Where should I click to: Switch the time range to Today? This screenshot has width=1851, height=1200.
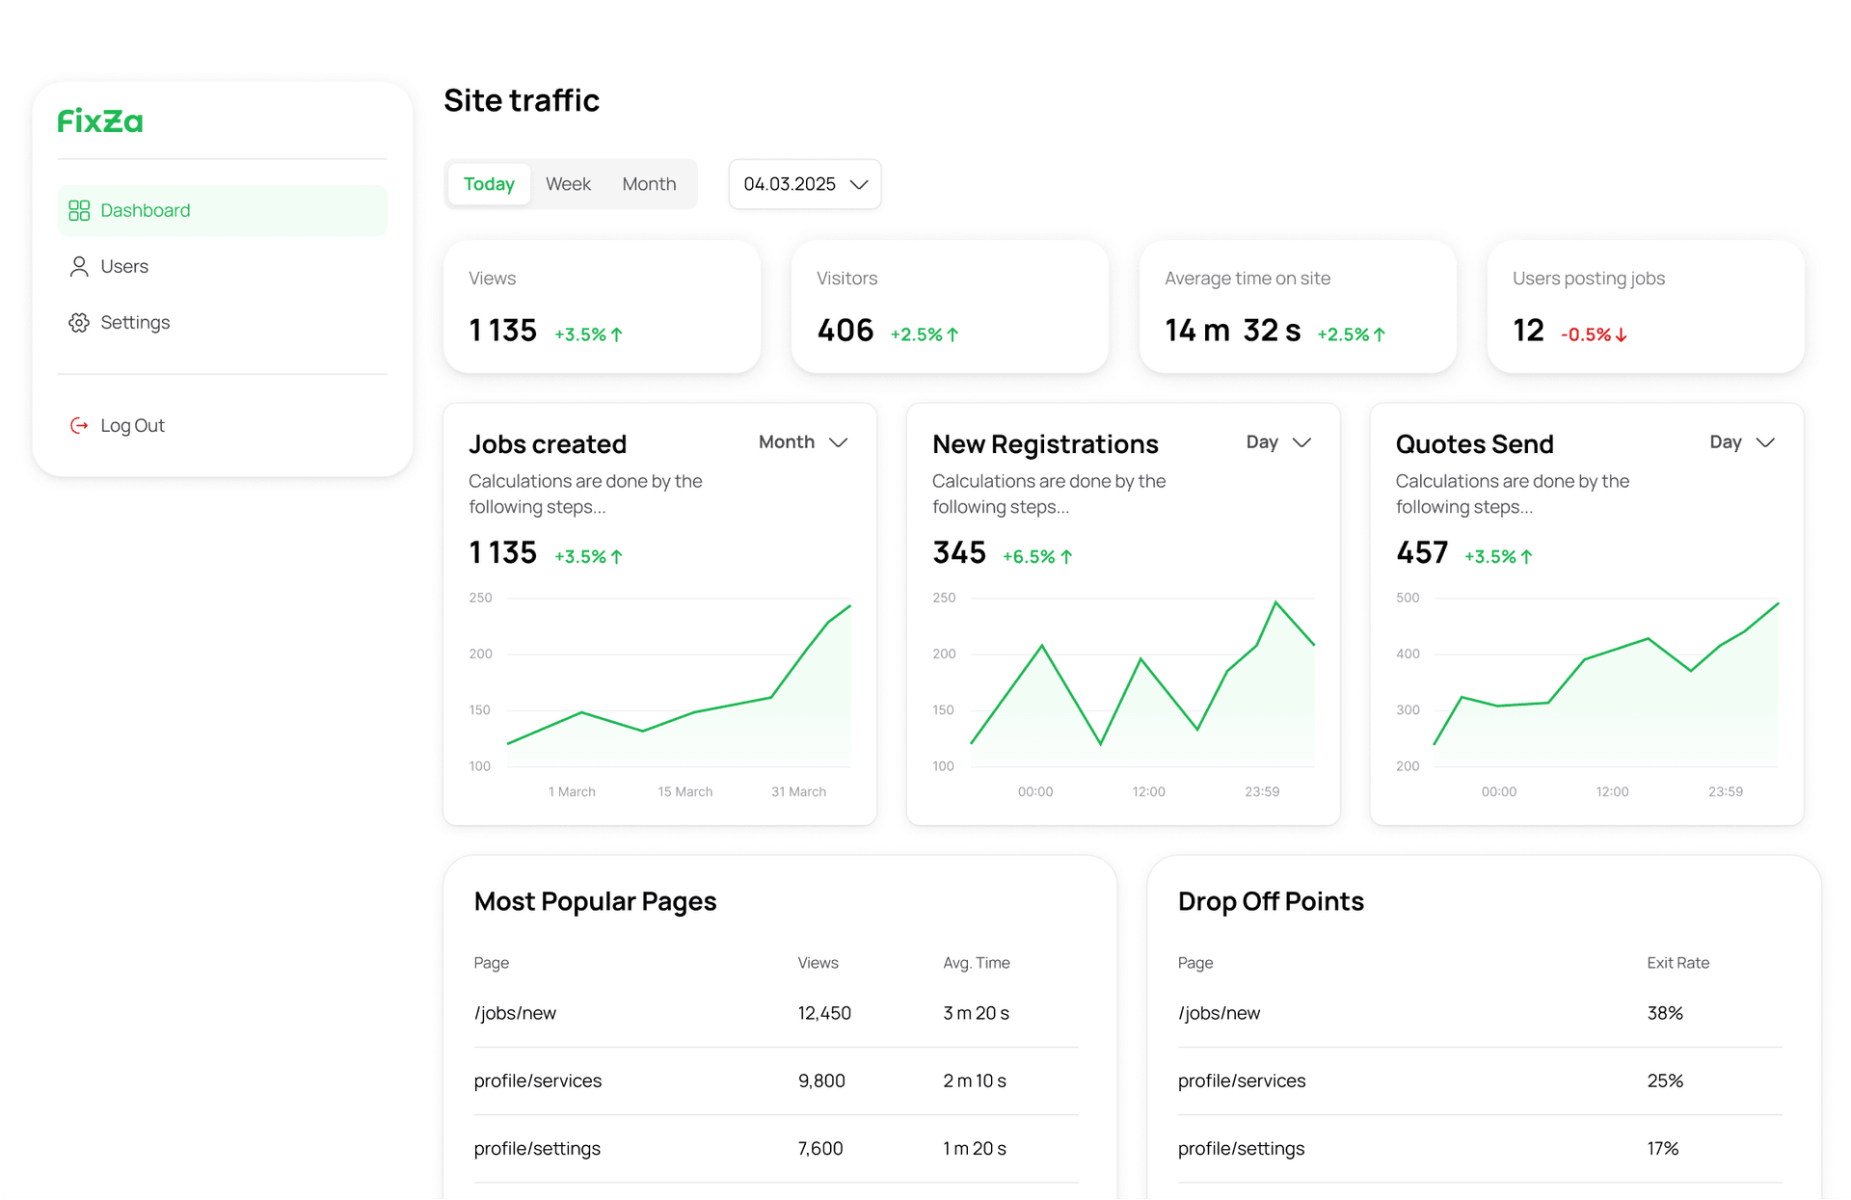coord(489,184)
